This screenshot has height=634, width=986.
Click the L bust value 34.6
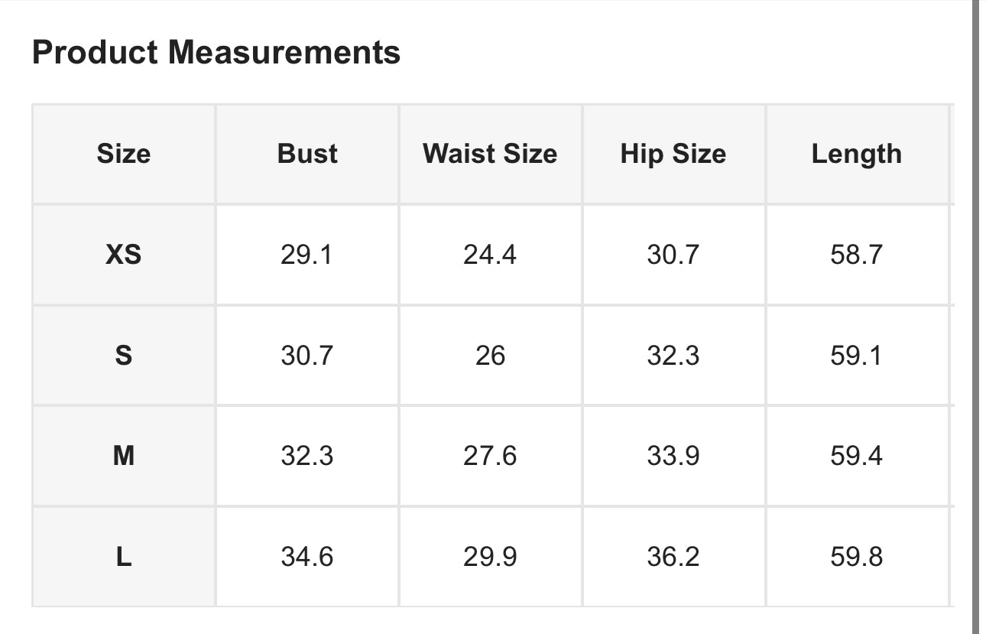click(307, 557)
